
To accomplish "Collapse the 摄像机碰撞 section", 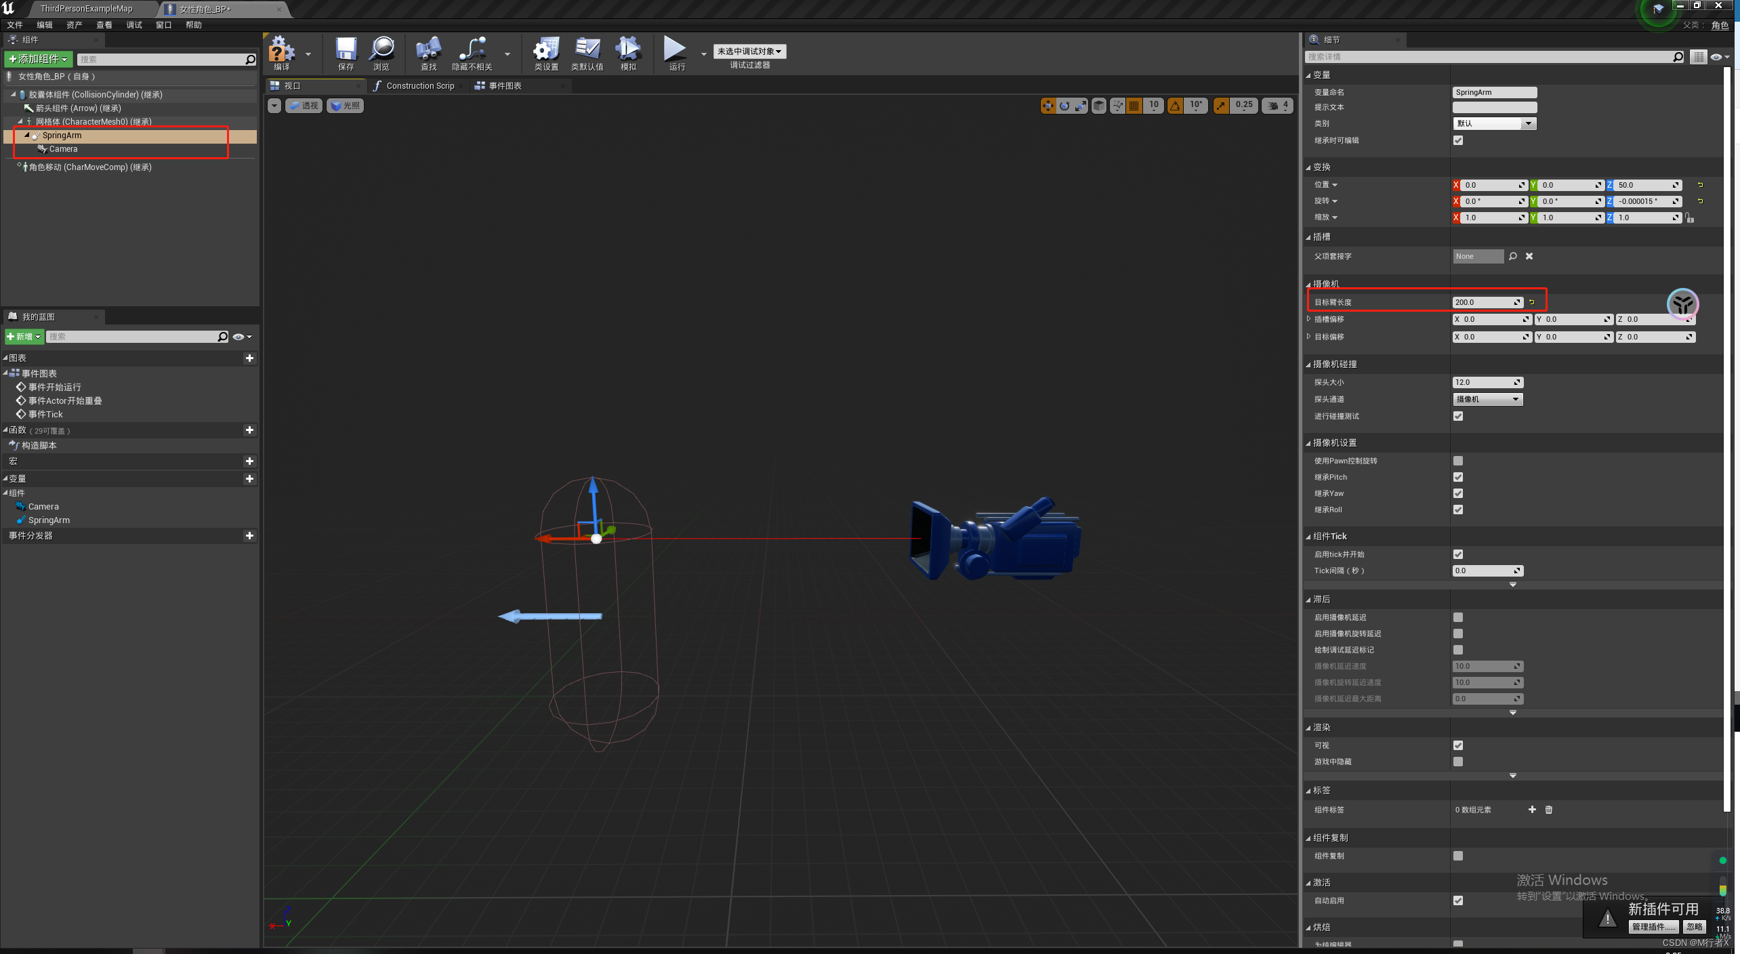I will pyautogui.click(x=1308, y=365).
